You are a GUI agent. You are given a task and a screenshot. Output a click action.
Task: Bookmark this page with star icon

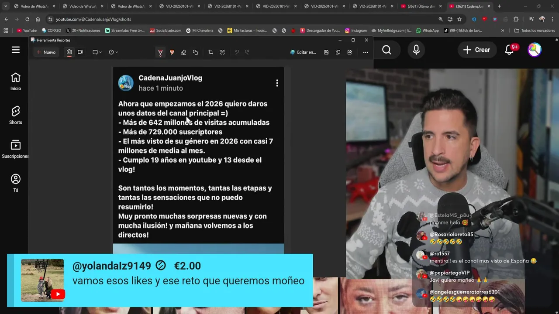pos(459,19)
